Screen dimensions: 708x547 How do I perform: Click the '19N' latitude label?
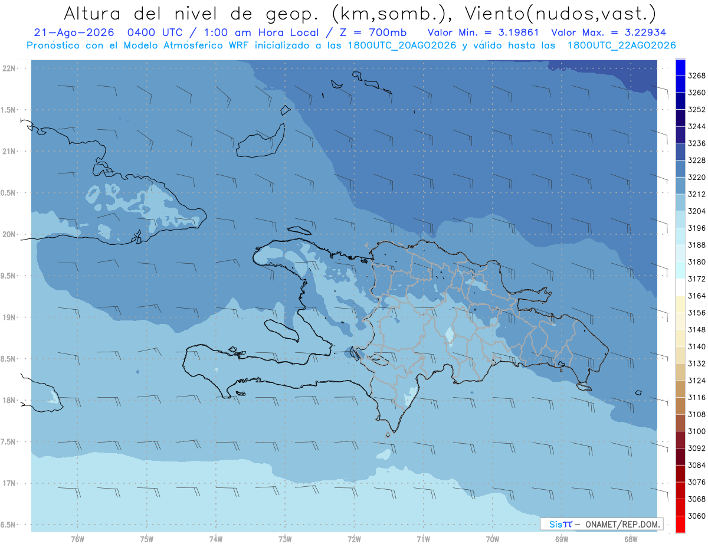9,317
